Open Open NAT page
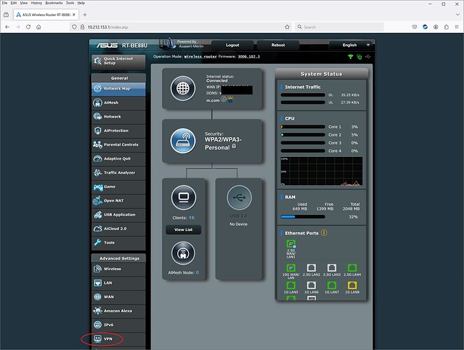464x350 pixels. click(x=118, y=200)
